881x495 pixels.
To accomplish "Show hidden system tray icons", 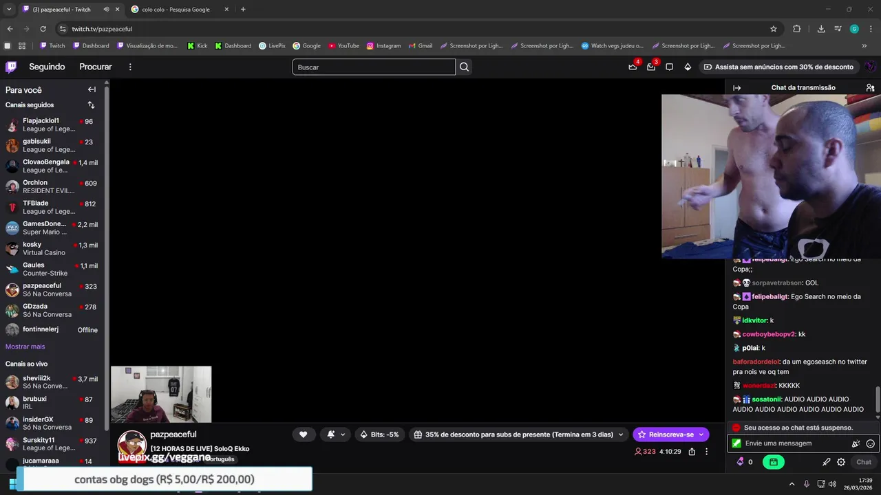I will 792,484.
